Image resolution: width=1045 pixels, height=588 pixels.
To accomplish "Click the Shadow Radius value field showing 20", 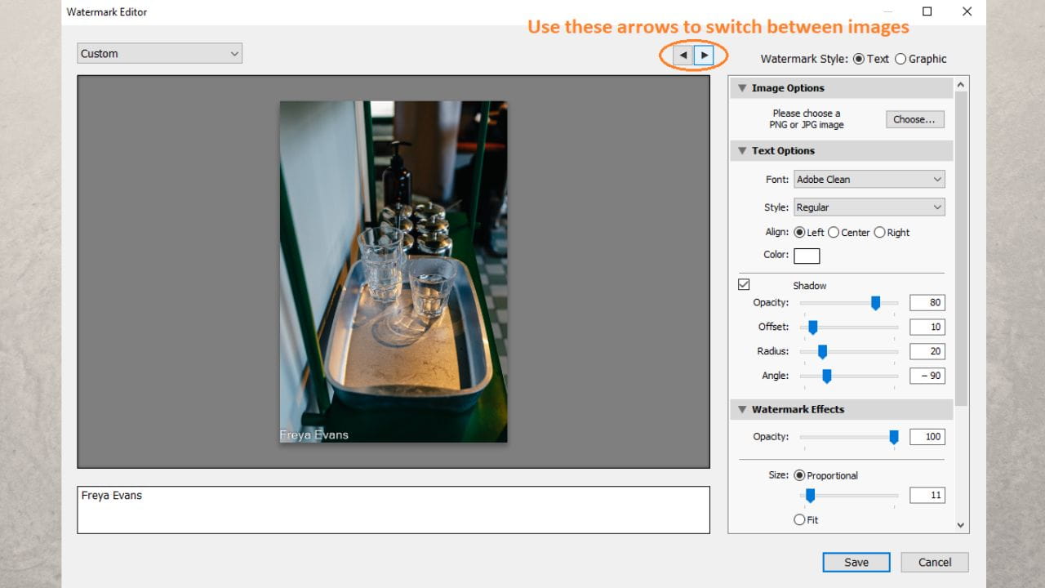I will click(927, 352).
